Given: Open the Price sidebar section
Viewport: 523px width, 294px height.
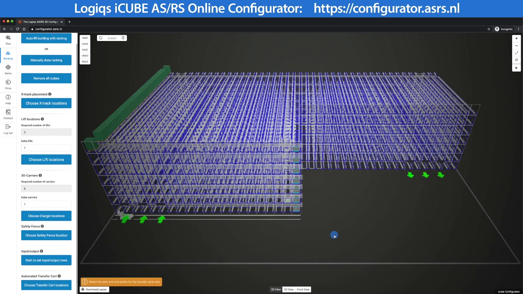Looking at the screenshot, I should (x=8, y=85).
